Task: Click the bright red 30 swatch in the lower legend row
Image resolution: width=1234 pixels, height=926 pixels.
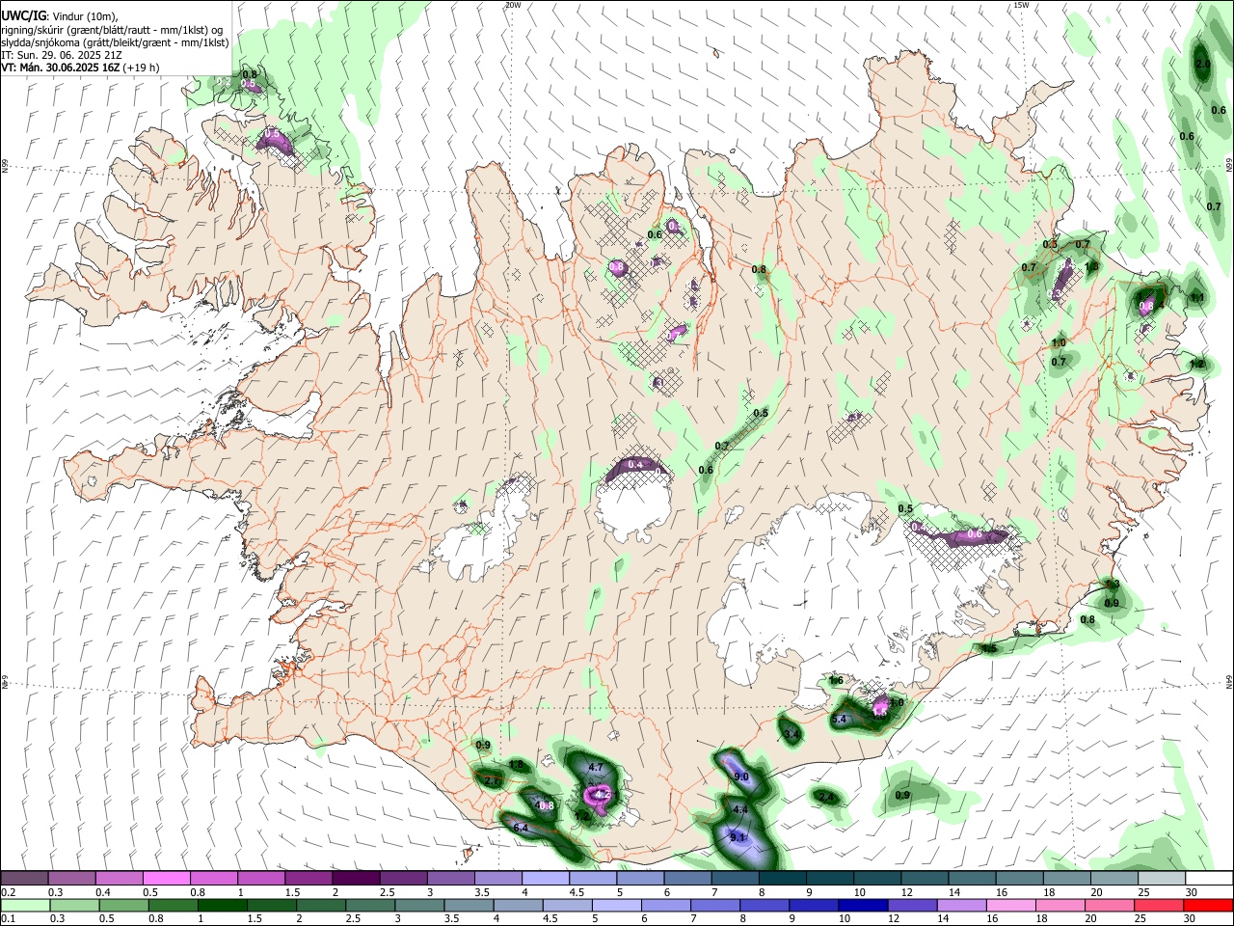Action: click(x=1208, y=906)
